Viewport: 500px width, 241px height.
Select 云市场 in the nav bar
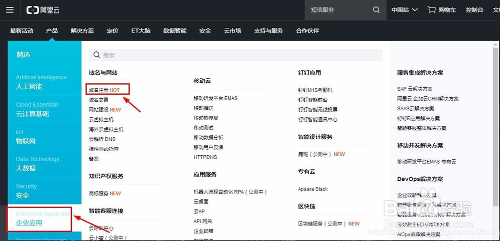click(x=232, y=31)
